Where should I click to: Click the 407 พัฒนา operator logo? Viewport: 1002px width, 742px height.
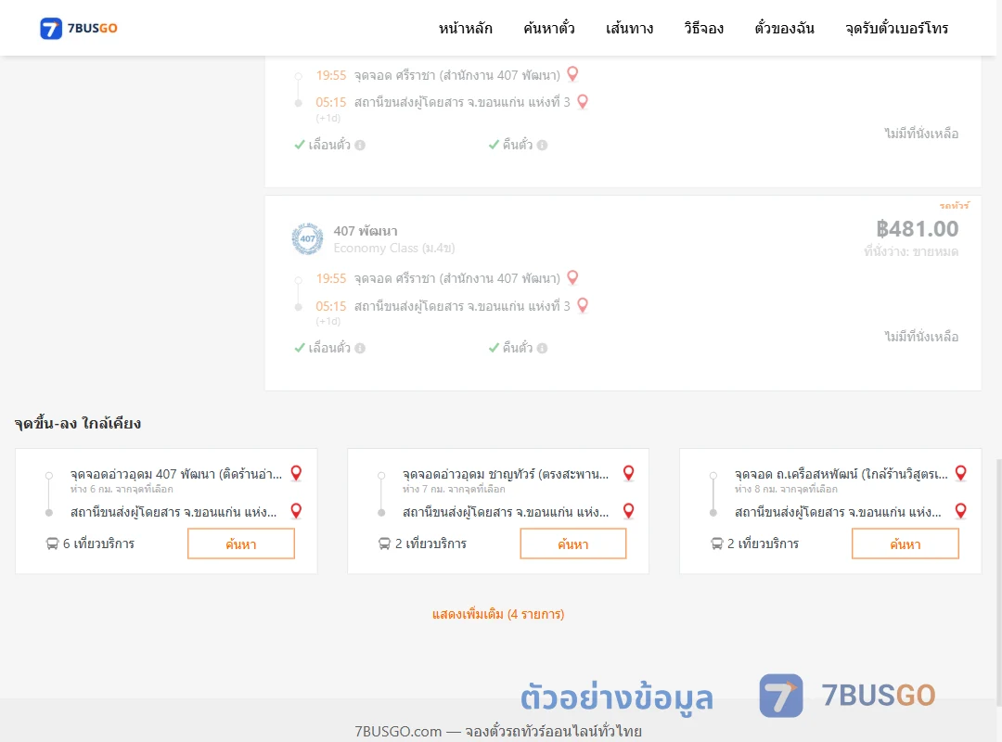(307, 239)
